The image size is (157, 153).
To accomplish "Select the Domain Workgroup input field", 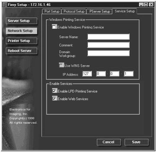I will coord(108,53).
